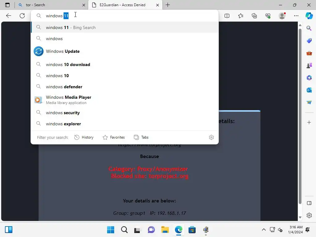316x237 pixels.
Task: Click blocked site text 'torproject.org'
Action: point(168,176)
